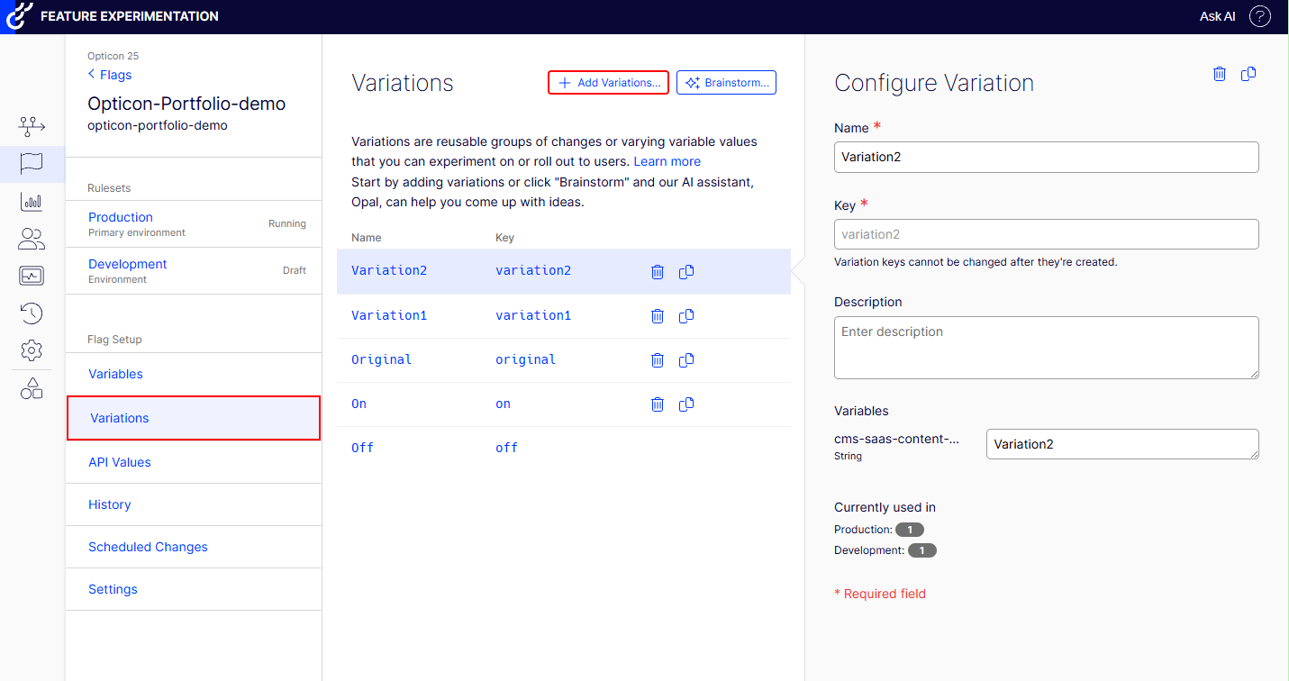Delete current variation via trash icon in Configure panel
Image resolution: width=1289 pixels, height=681 pixels.
pos(1220,74)
